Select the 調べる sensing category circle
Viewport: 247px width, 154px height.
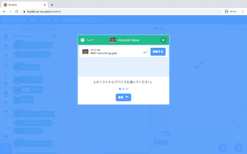coord(6,83)
